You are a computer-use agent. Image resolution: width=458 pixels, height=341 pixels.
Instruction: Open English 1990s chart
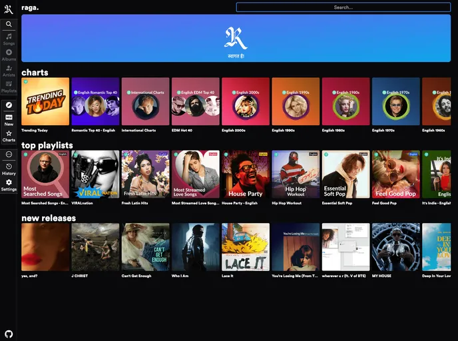click(296, 101)
